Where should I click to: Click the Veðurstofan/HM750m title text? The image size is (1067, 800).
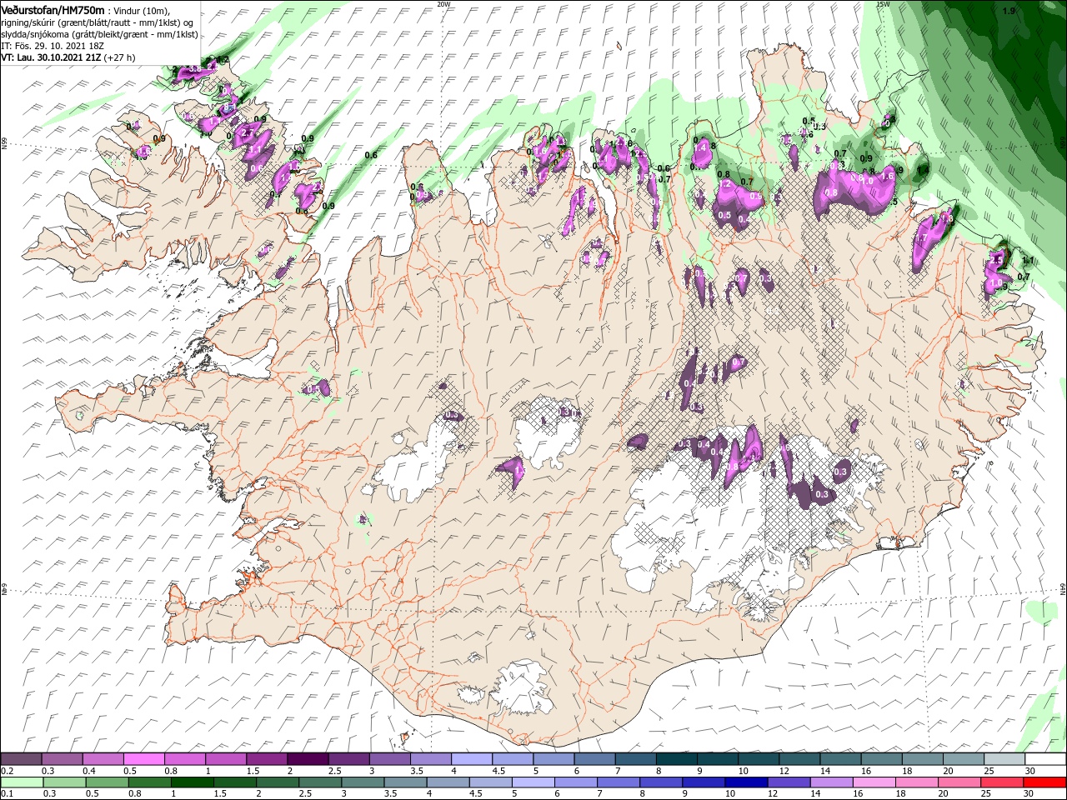[x=53, y=9]
